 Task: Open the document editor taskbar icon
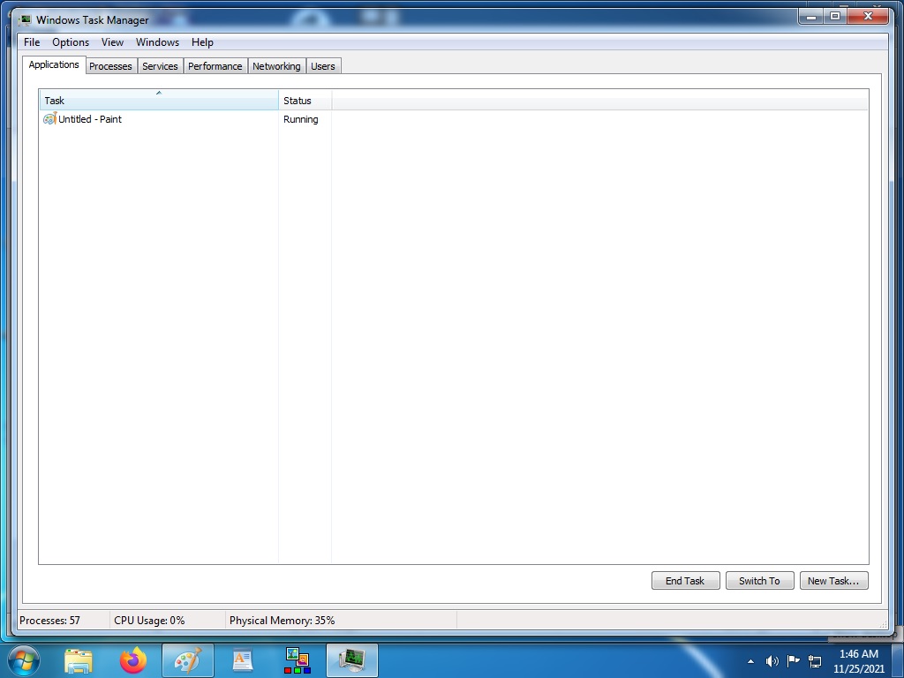tap(242, 660)
